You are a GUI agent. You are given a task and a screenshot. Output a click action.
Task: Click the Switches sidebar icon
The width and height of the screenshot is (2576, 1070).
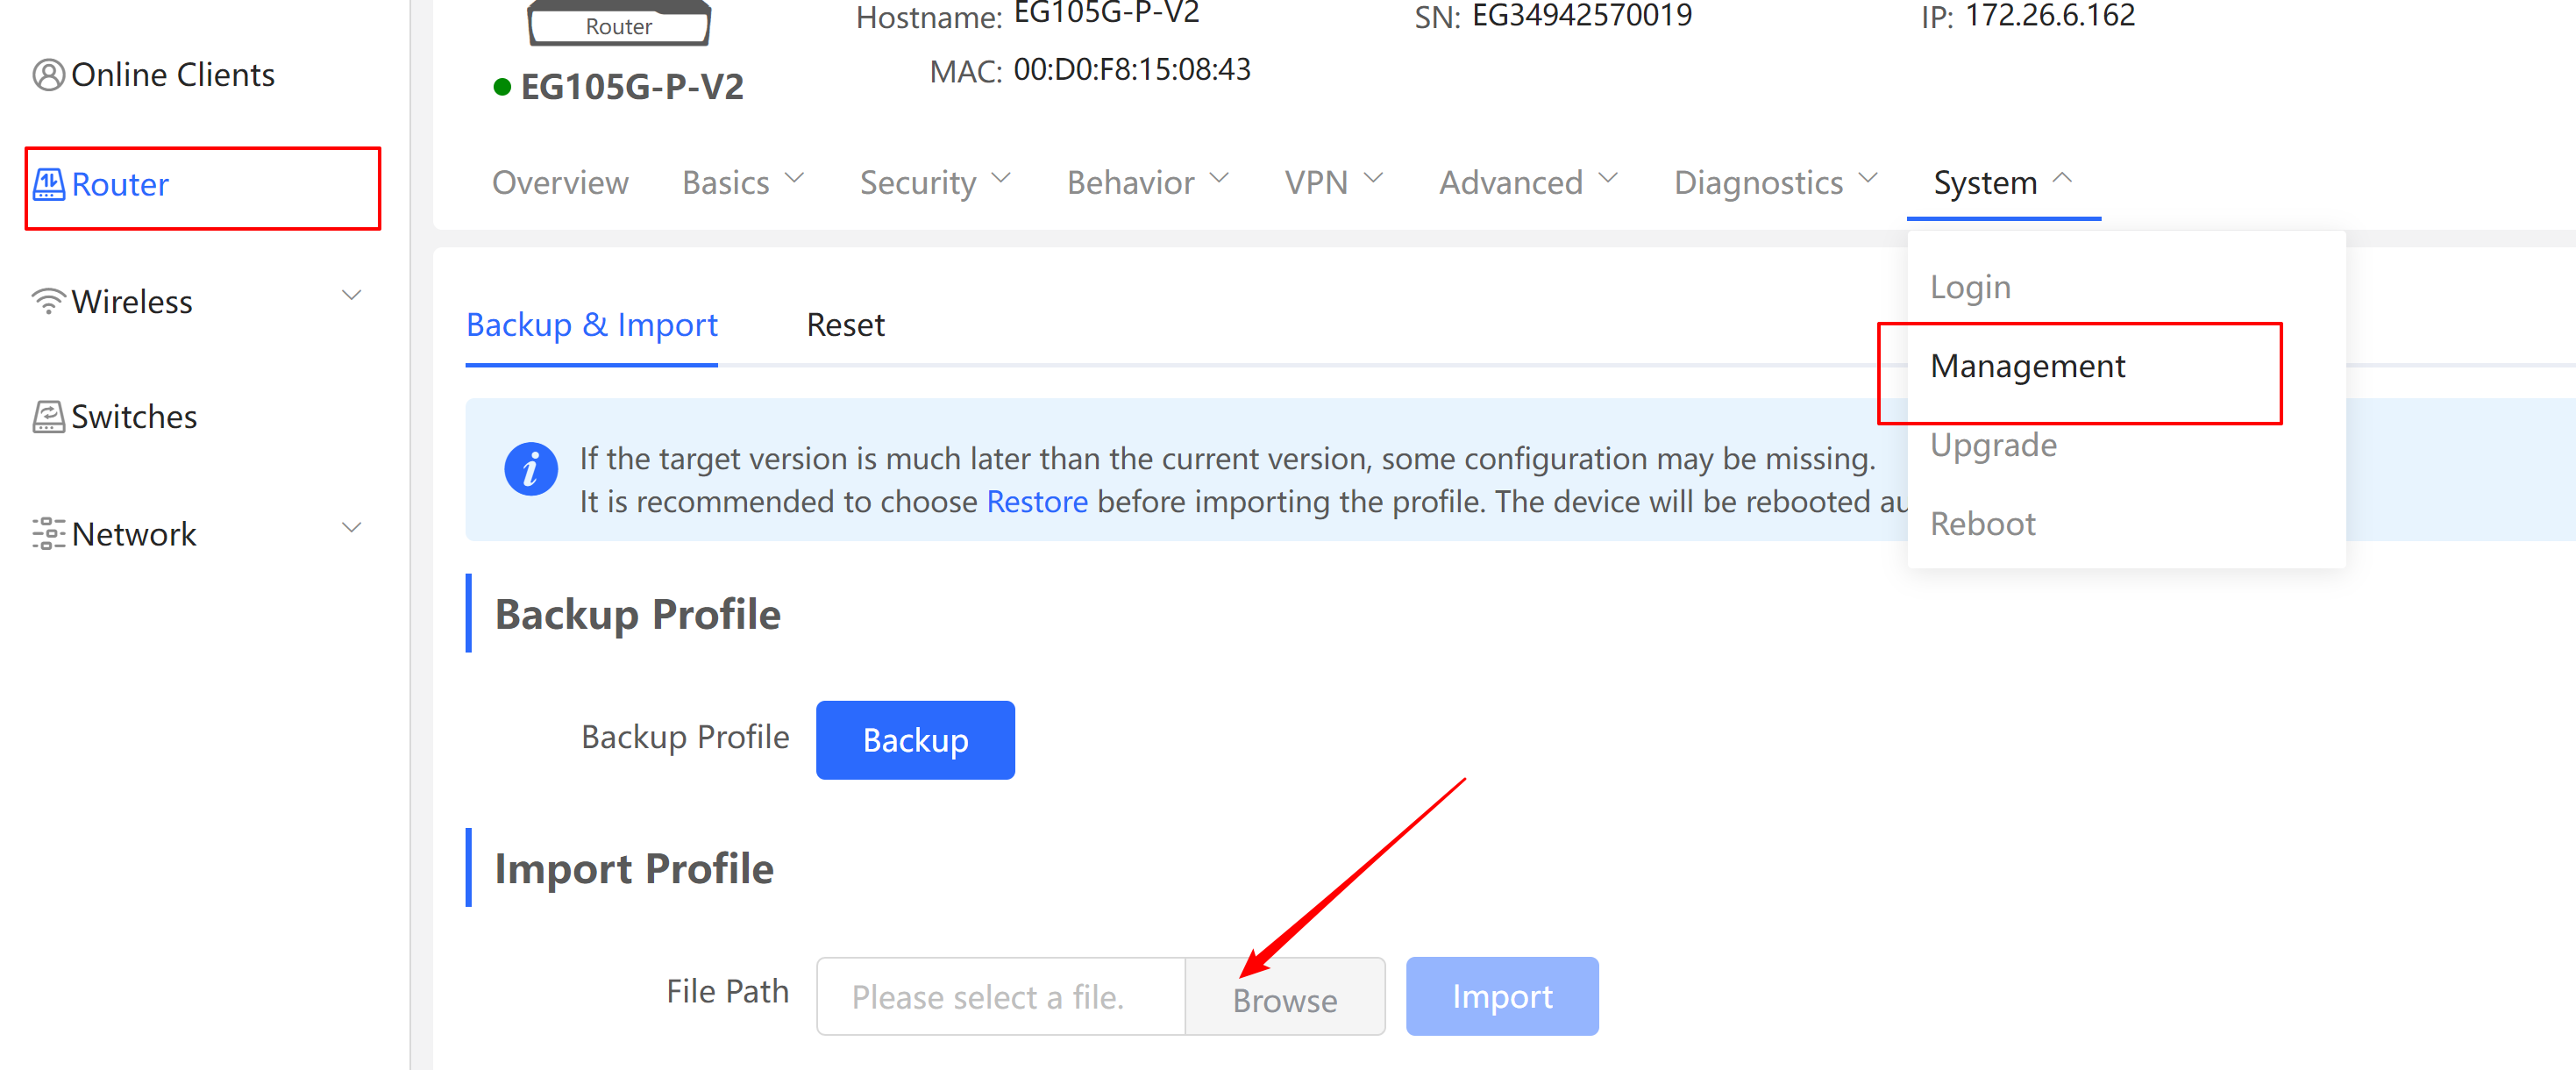pos(48,416)
